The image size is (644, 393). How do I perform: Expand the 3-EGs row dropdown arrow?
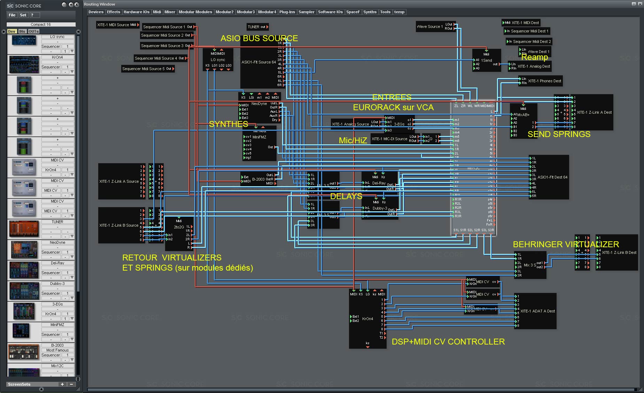click(x=72, y=319)
